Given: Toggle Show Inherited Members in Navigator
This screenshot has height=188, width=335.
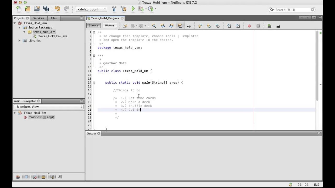Looking at the screenshot, I should coord(18,177).
